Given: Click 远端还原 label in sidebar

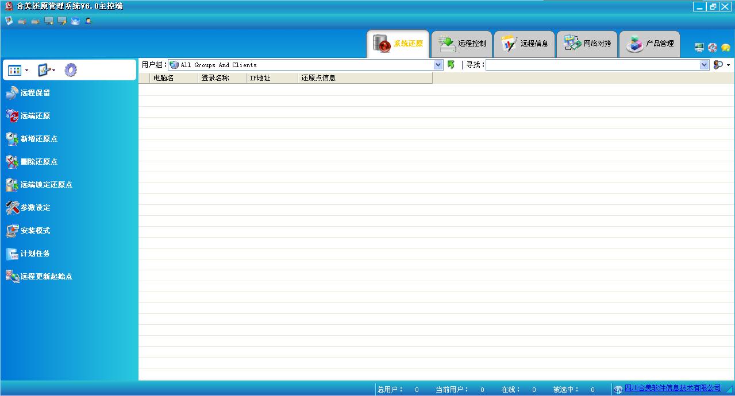Looking at the screenshot, I should coord(36,116).
